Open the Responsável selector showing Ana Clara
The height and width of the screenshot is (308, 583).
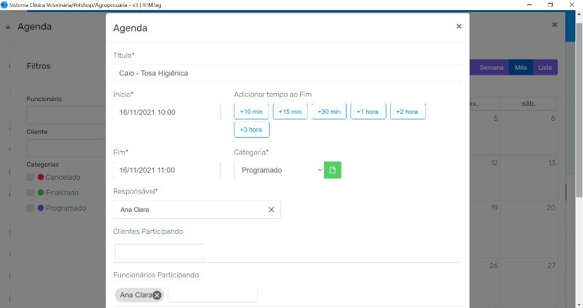point(189,210)
